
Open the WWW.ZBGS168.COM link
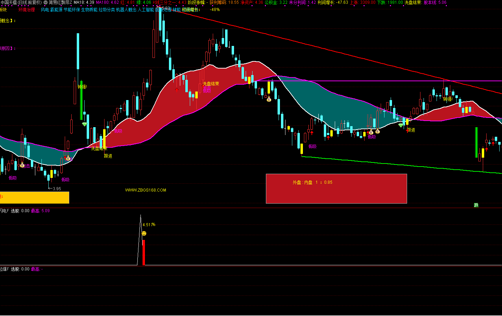(146, 190)
